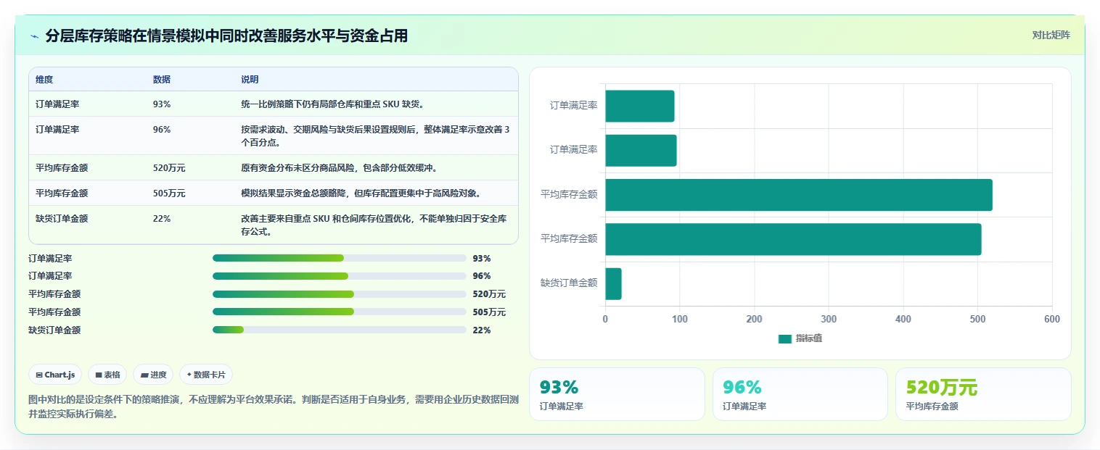Click the chart bar reaching about 520
The height and width of the screenshot is (450, 1100).
point(798,195)
